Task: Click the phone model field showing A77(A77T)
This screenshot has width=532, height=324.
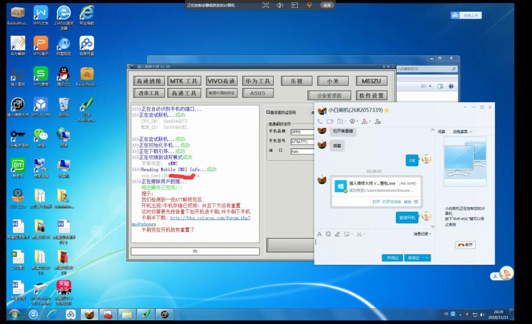Action: (302, 141)
